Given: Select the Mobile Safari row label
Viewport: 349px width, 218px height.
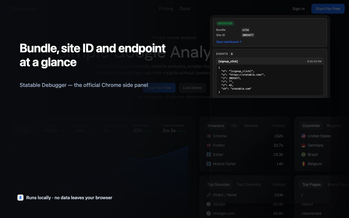Looking at the screenshot, I should pyautogui.click(x=224, y=164).
